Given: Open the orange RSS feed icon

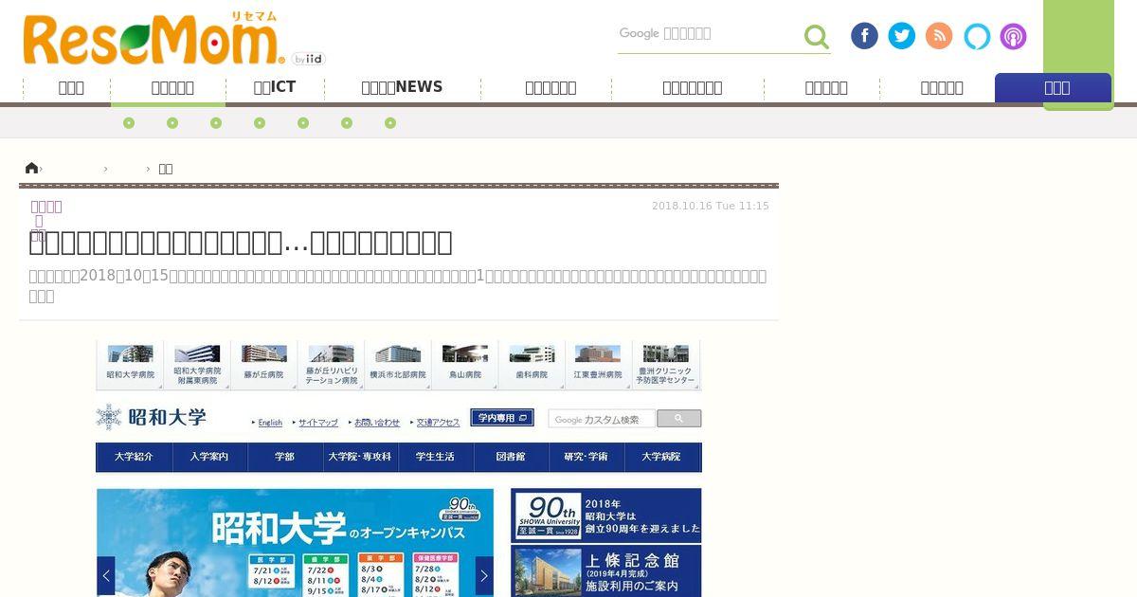Looking at the screenshot, I should pos(939,36).
